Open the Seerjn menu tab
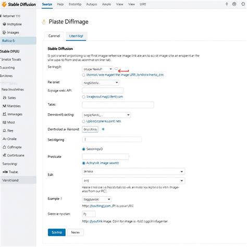This screenshot has width=247, height=247. [47, 4]
